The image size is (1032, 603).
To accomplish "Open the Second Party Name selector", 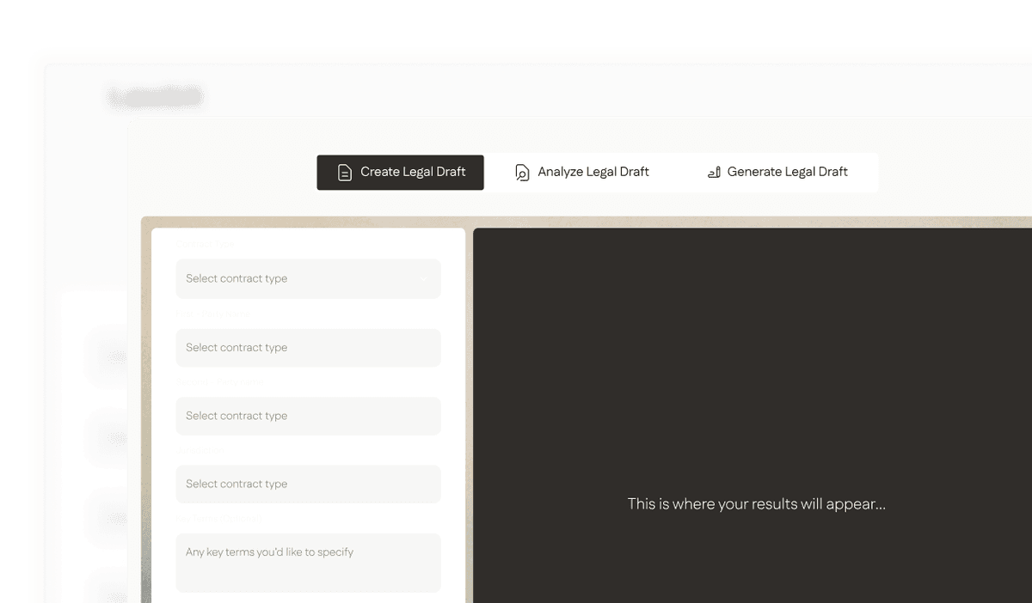I will (308, 416).
